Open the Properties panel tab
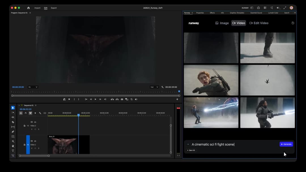306x172 pixels. [200, 13]
